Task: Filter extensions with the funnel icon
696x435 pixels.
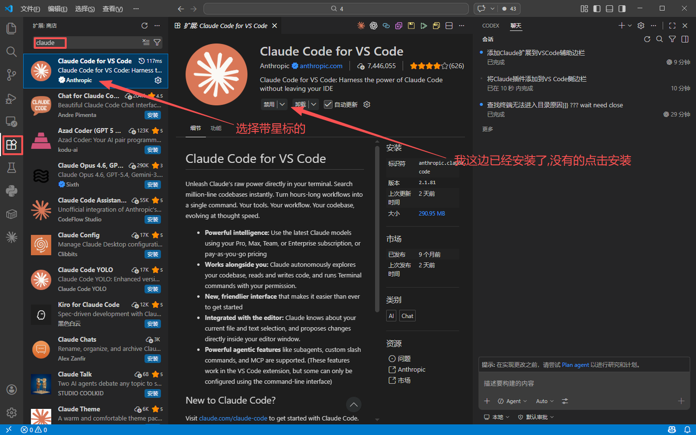Action: tap(157, 42)
